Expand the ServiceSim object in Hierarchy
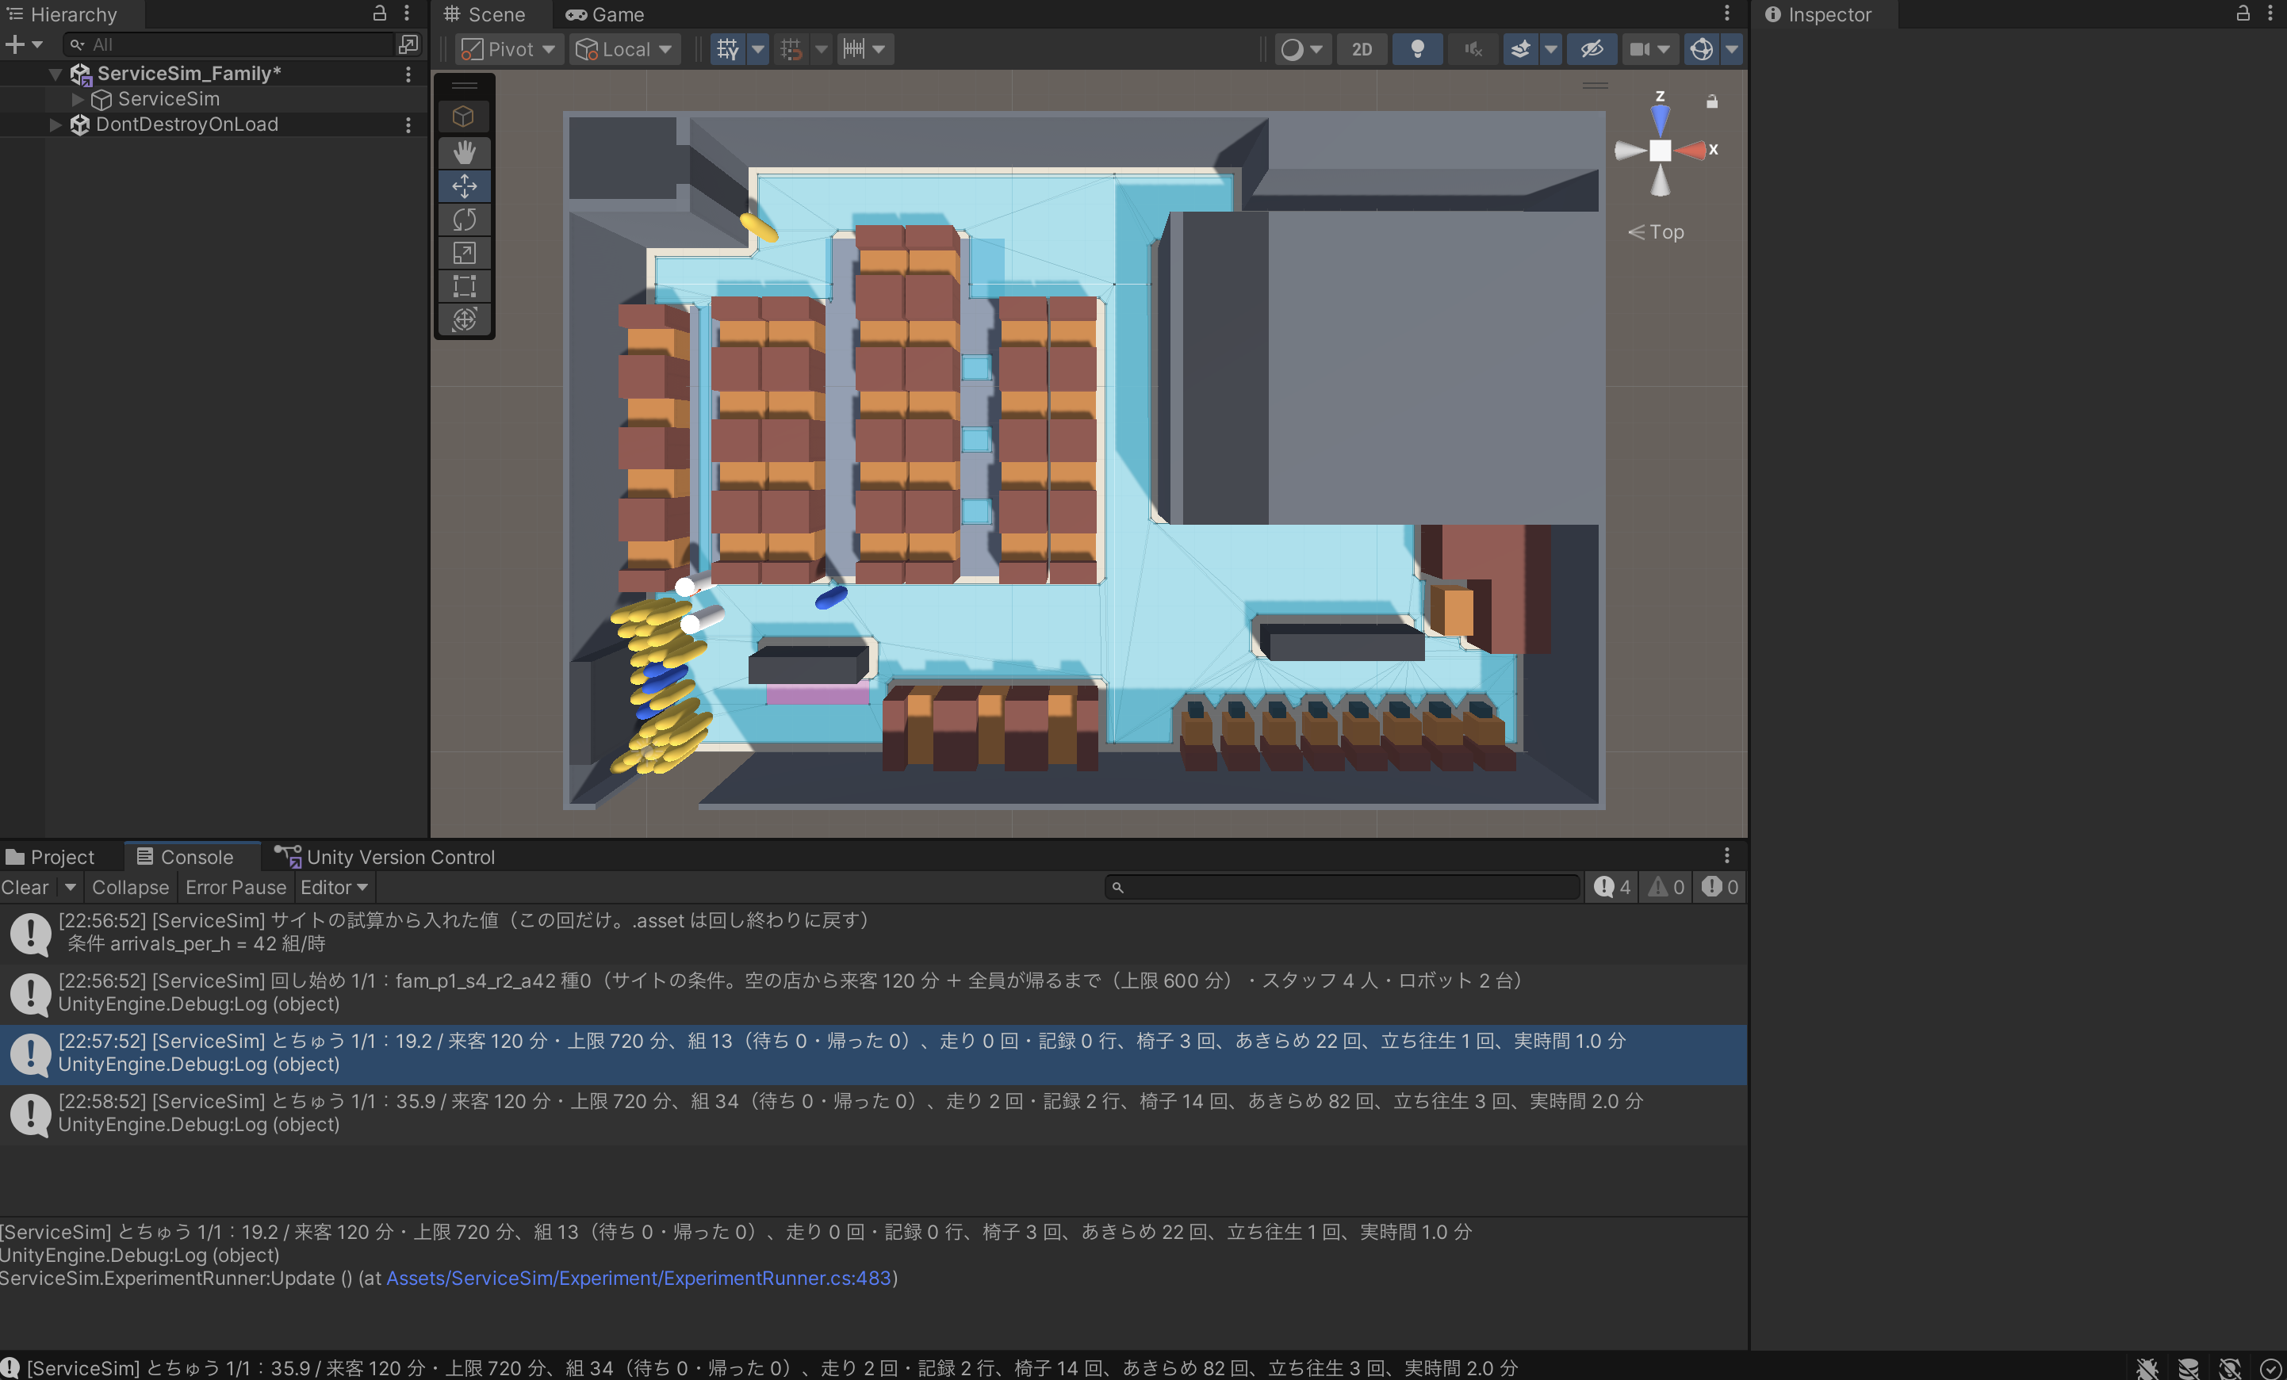 (78, 99)
